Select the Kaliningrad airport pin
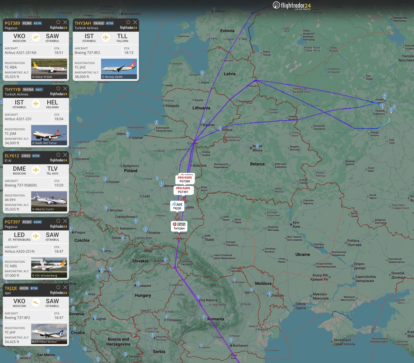414x363 pixels. pos(156,122)
